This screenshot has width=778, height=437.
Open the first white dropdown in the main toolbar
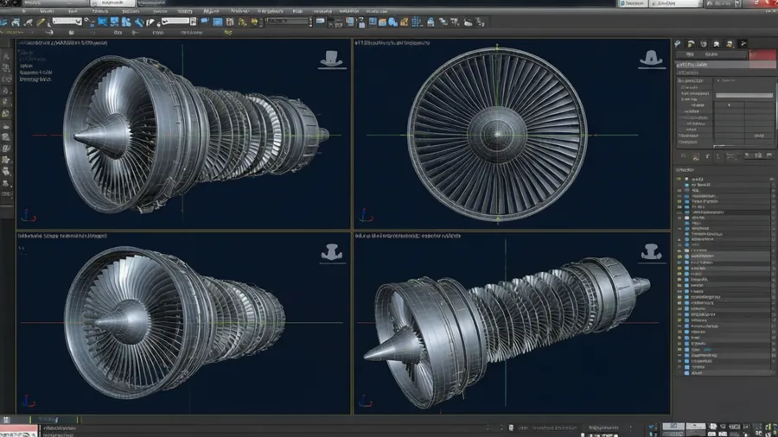tap(67, 22)
